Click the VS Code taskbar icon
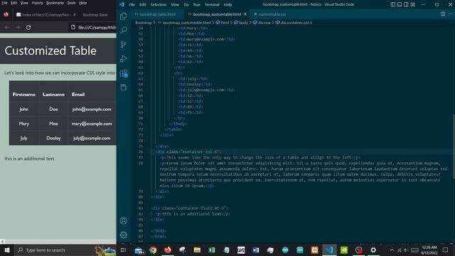Screen dimensions: 455x256 pos(329,250)
